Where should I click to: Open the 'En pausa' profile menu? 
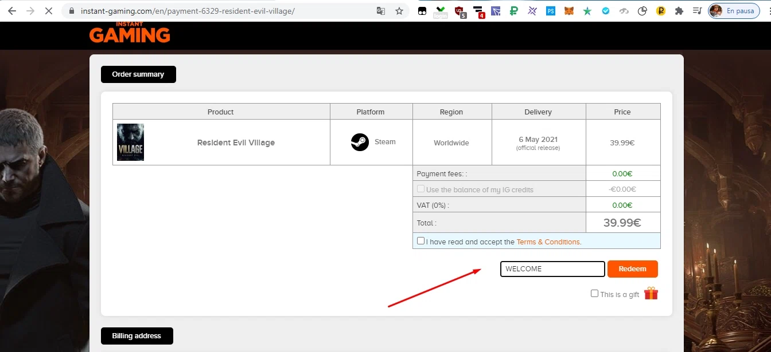coord(734,11)
